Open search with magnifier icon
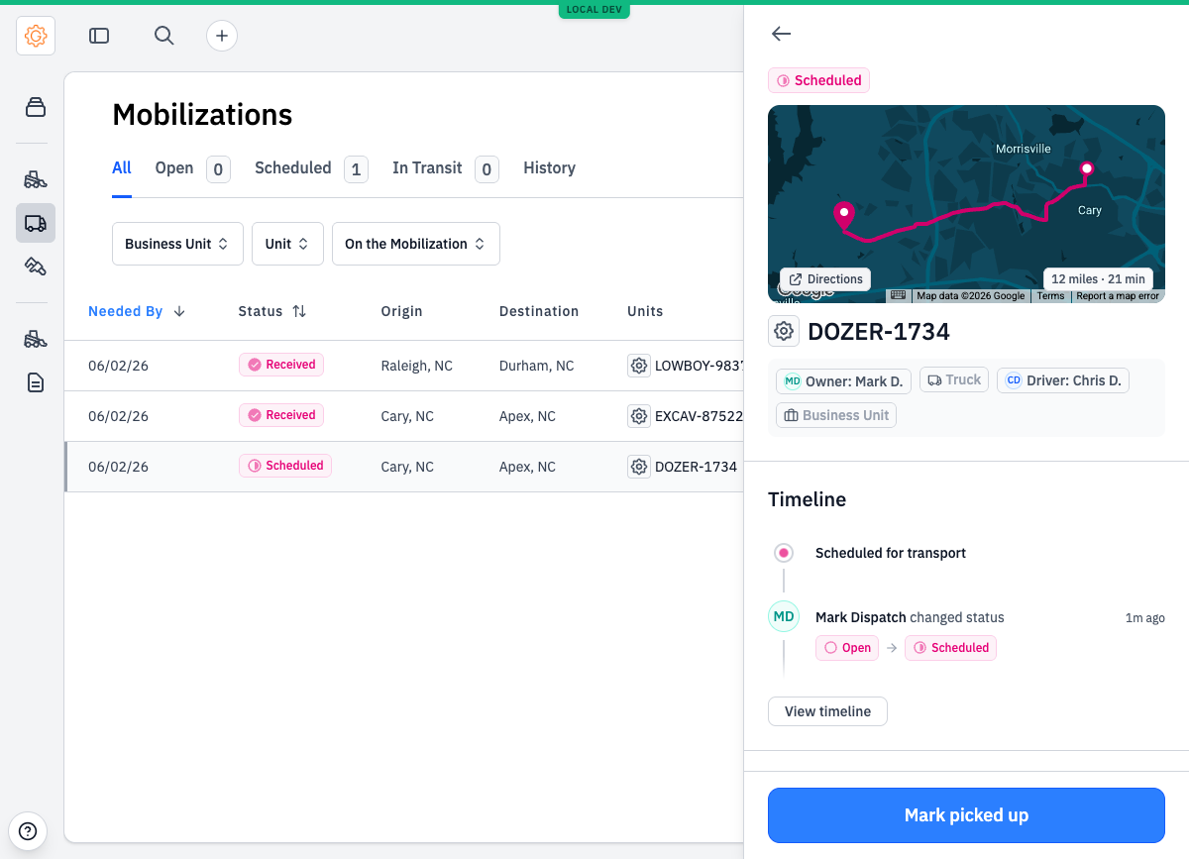1189x859 pixels. [164, 36]
